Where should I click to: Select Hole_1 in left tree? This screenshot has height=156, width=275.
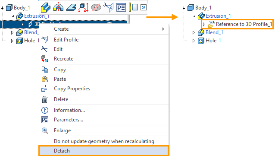click(32, 41)
